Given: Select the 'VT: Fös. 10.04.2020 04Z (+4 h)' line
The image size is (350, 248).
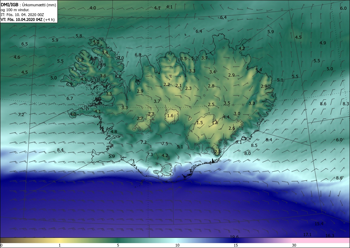Looking at the screenshot, I should [x=27, y=19].
